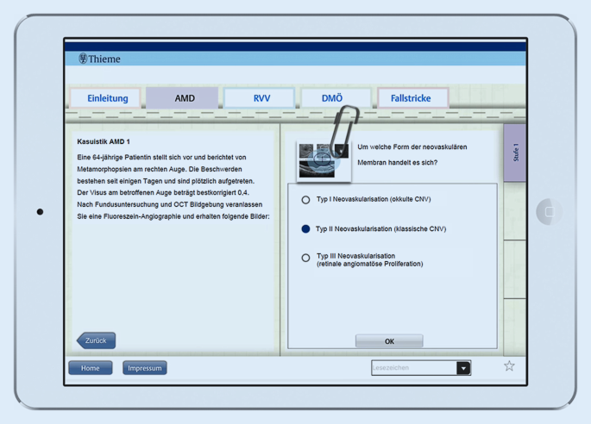Select the AMD tab
The image size is (591, 424).
[x=185, y=98]
